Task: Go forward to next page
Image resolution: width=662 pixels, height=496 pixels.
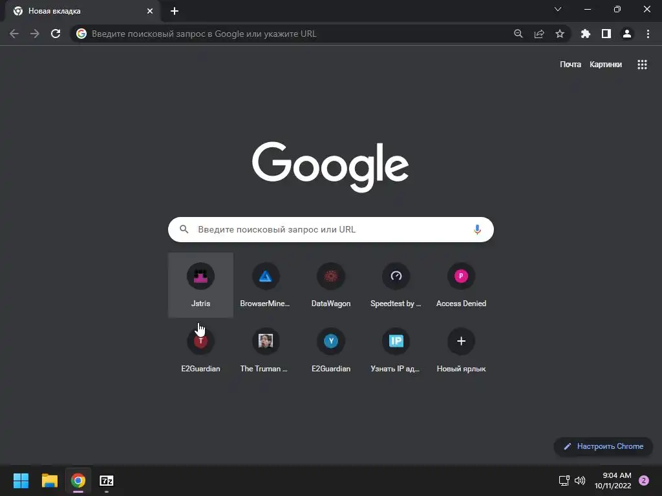Action: pos(35,34)
